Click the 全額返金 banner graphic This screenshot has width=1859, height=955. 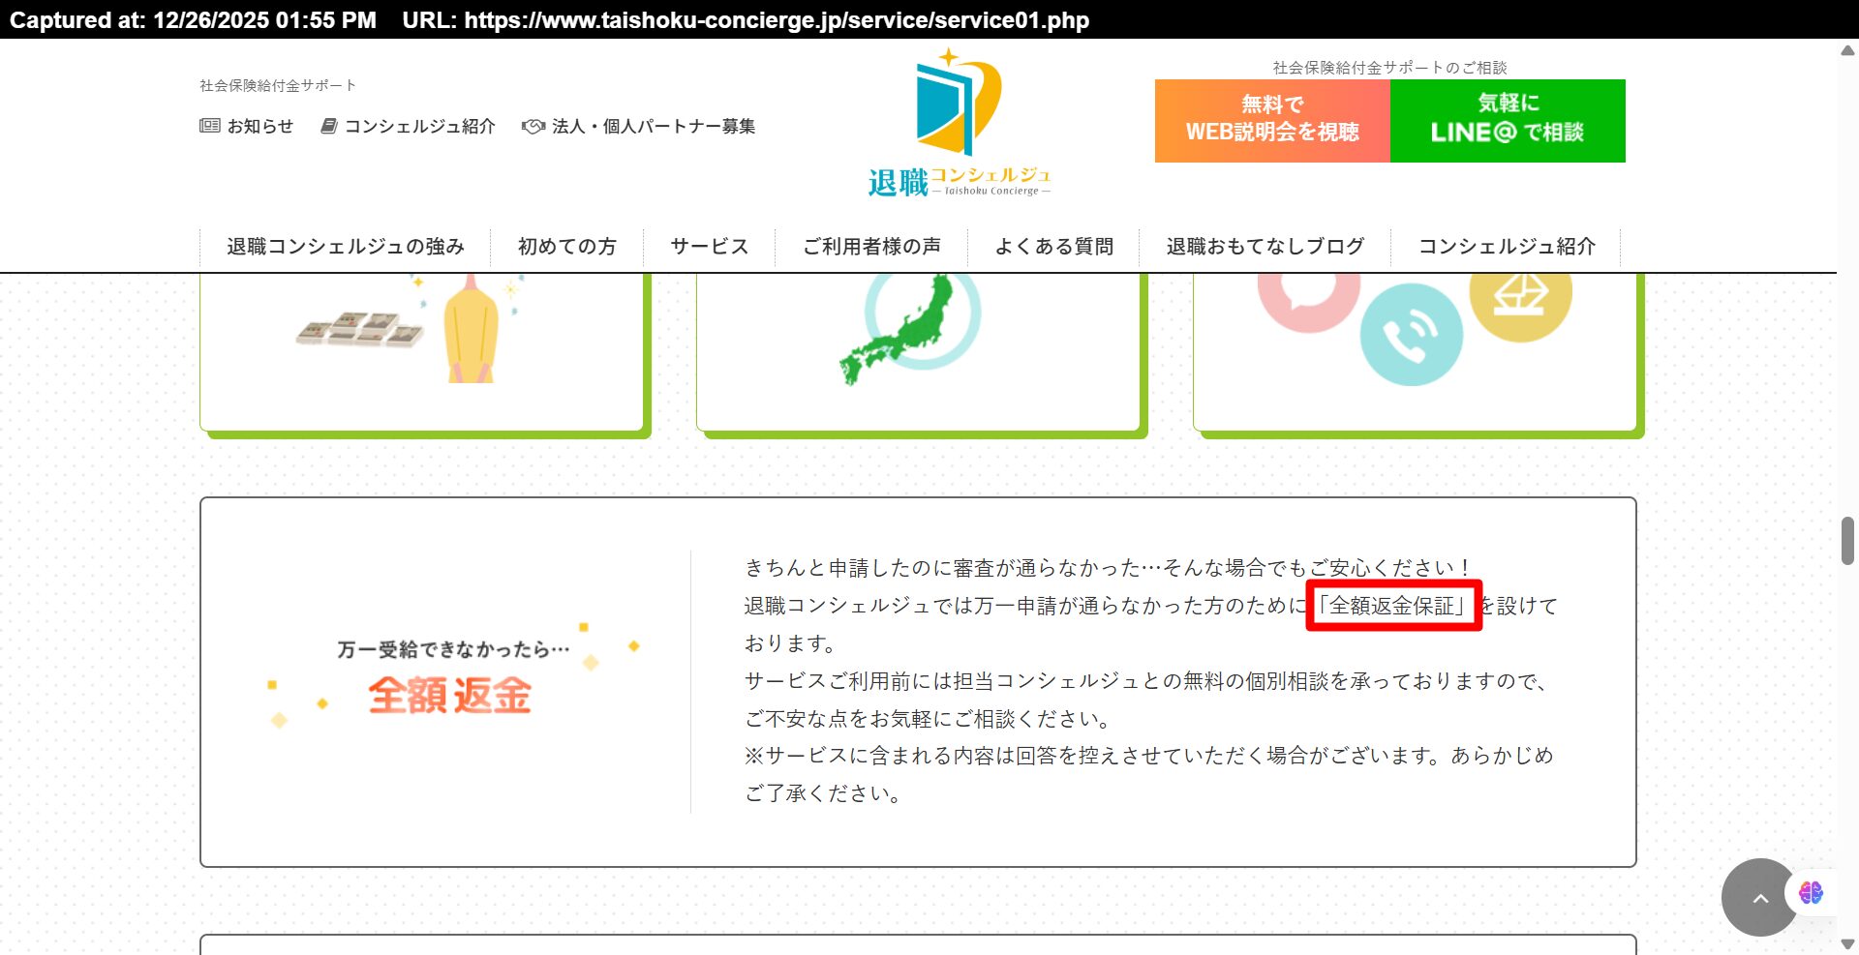click(451, 676)
